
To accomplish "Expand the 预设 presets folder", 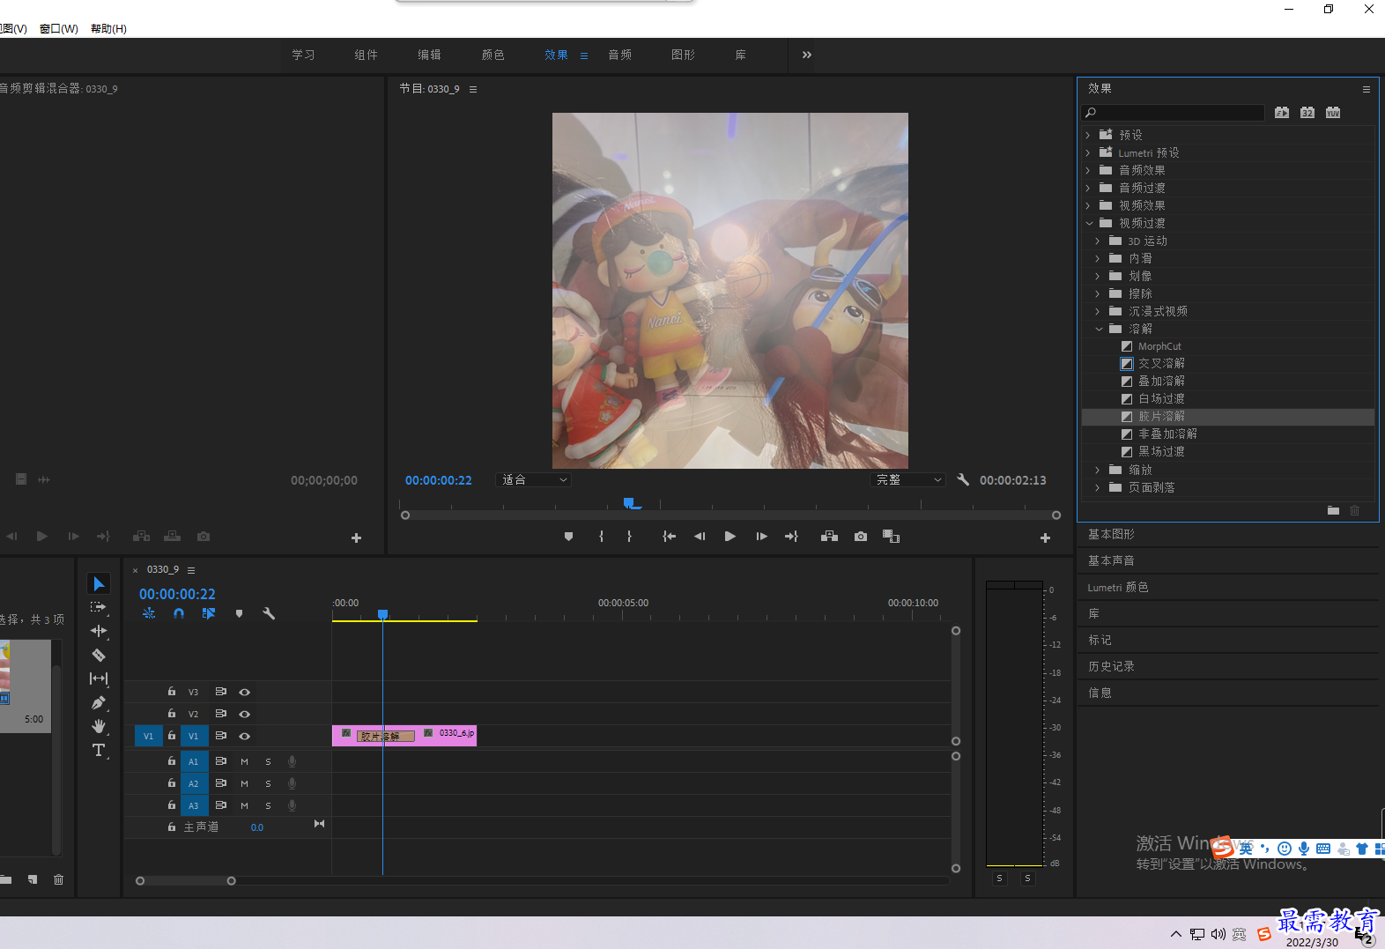I will point(1088,135).
